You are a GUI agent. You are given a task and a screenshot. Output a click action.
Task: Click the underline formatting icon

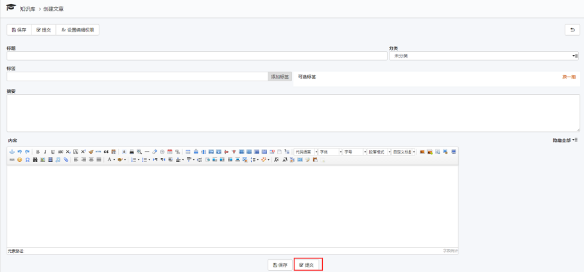[x=53, y=152]
